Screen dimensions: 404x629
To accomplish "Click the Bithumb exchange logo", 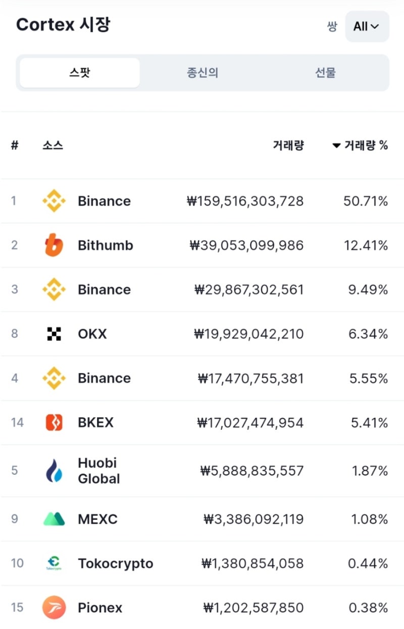I will [54, 245].
